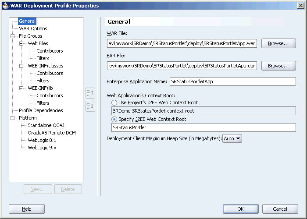
Task: Select Use Project's J2EE Web Context Root
Action: [x=114, y=102]
